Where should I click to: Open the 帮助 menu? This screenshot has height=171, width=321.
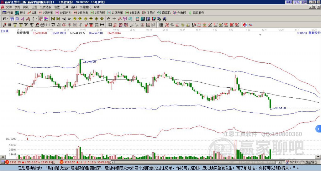(x=97, y=7)
